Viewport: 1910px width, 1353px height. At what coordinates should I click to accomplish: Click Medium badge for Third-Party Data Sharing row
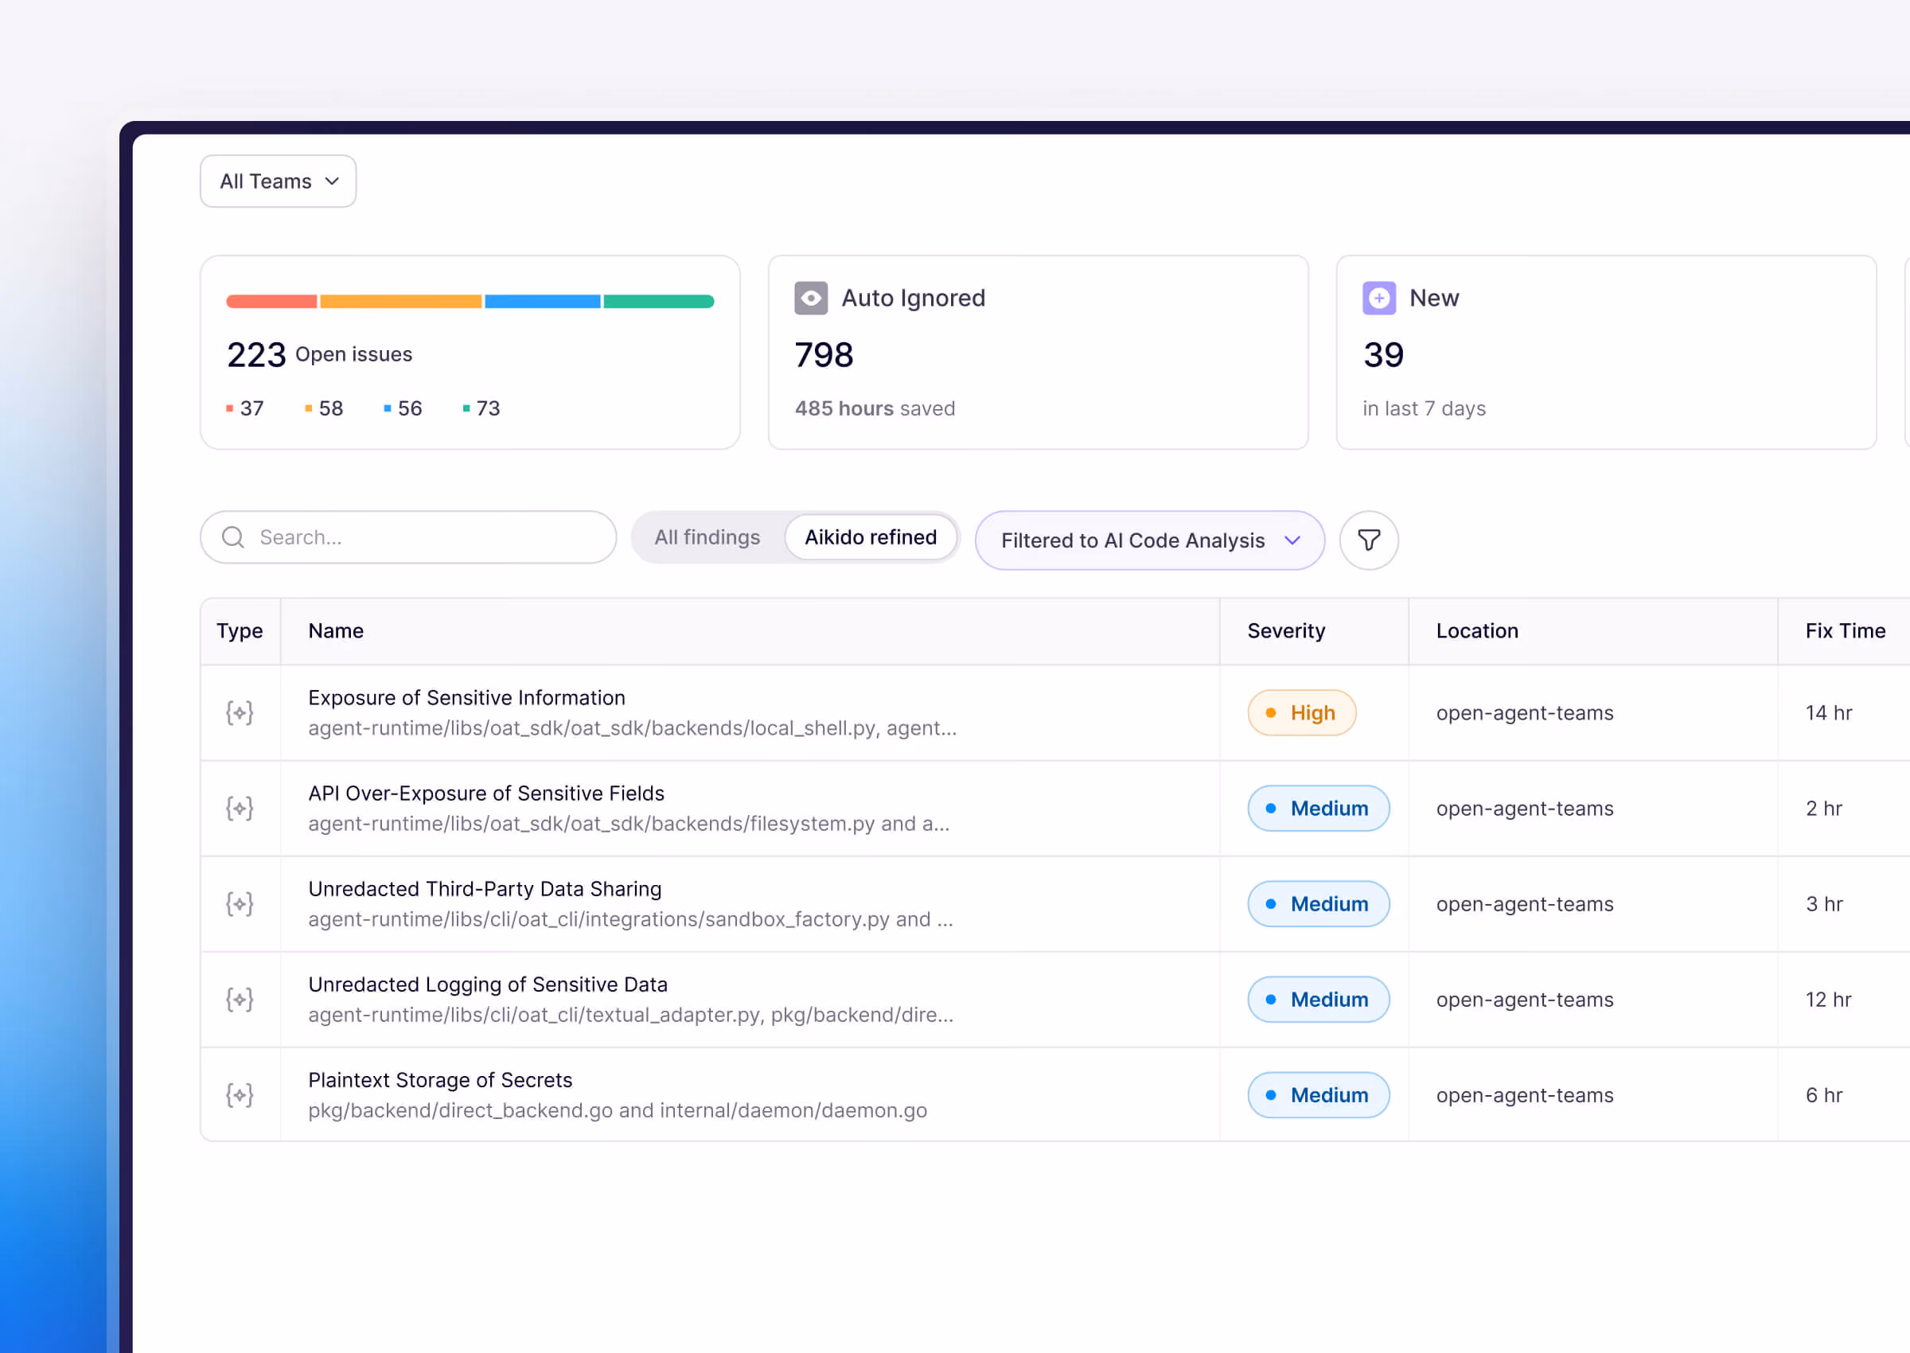coord(1319,904)
